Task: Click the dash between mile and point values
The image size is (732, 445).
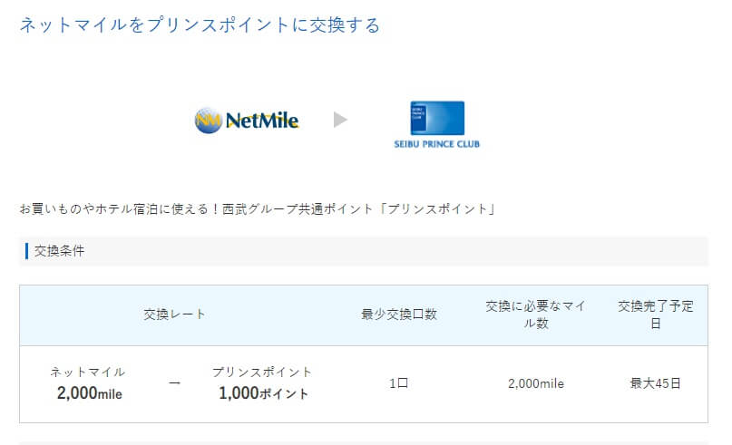Action: coord(174,383)
